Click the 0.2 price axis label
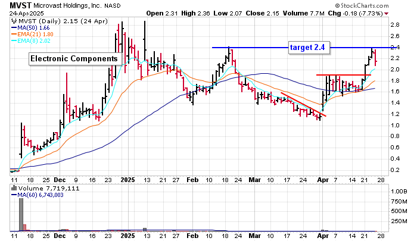Viewport: 417px width, 241px height. pyautogui.click(x=394, y=170)
